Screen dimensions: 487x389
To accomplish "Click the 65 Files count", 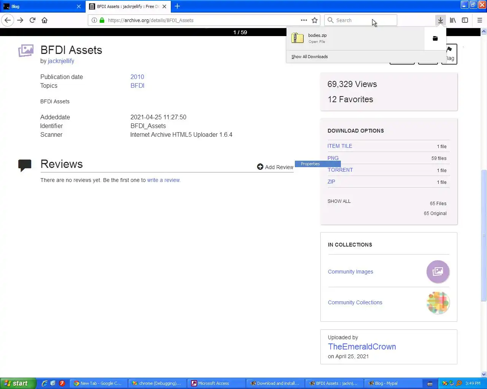I will (438, 204).
